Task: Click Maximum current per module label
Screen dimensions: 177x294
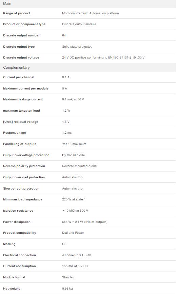Action: 26,88
